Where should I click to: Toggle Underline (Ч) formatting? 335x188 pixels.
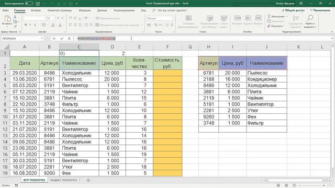pyautogui.click(x=35, y=25)
